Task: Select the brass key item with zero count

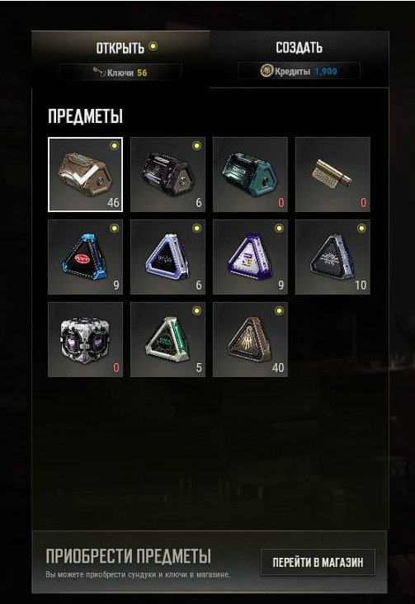Action: 332,174
